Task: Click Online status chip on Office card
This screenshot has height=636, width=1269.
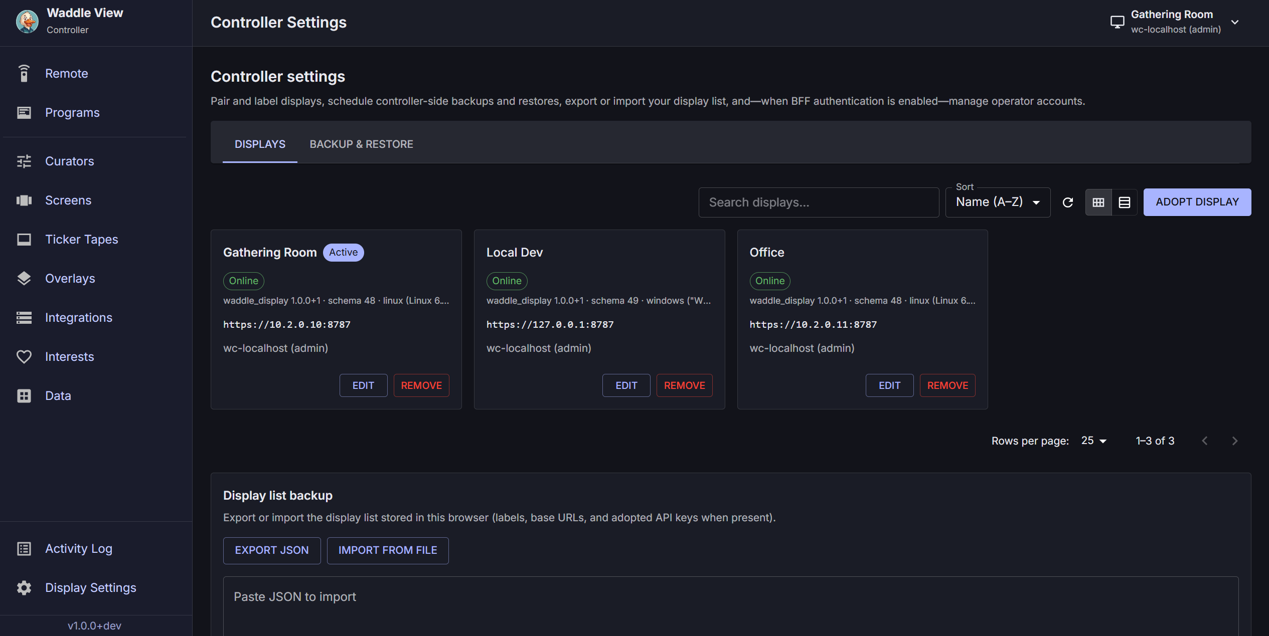Action: tap(770, 281)
